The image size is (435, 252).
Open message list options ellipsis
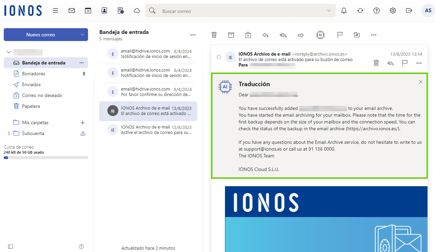[193, 35]
